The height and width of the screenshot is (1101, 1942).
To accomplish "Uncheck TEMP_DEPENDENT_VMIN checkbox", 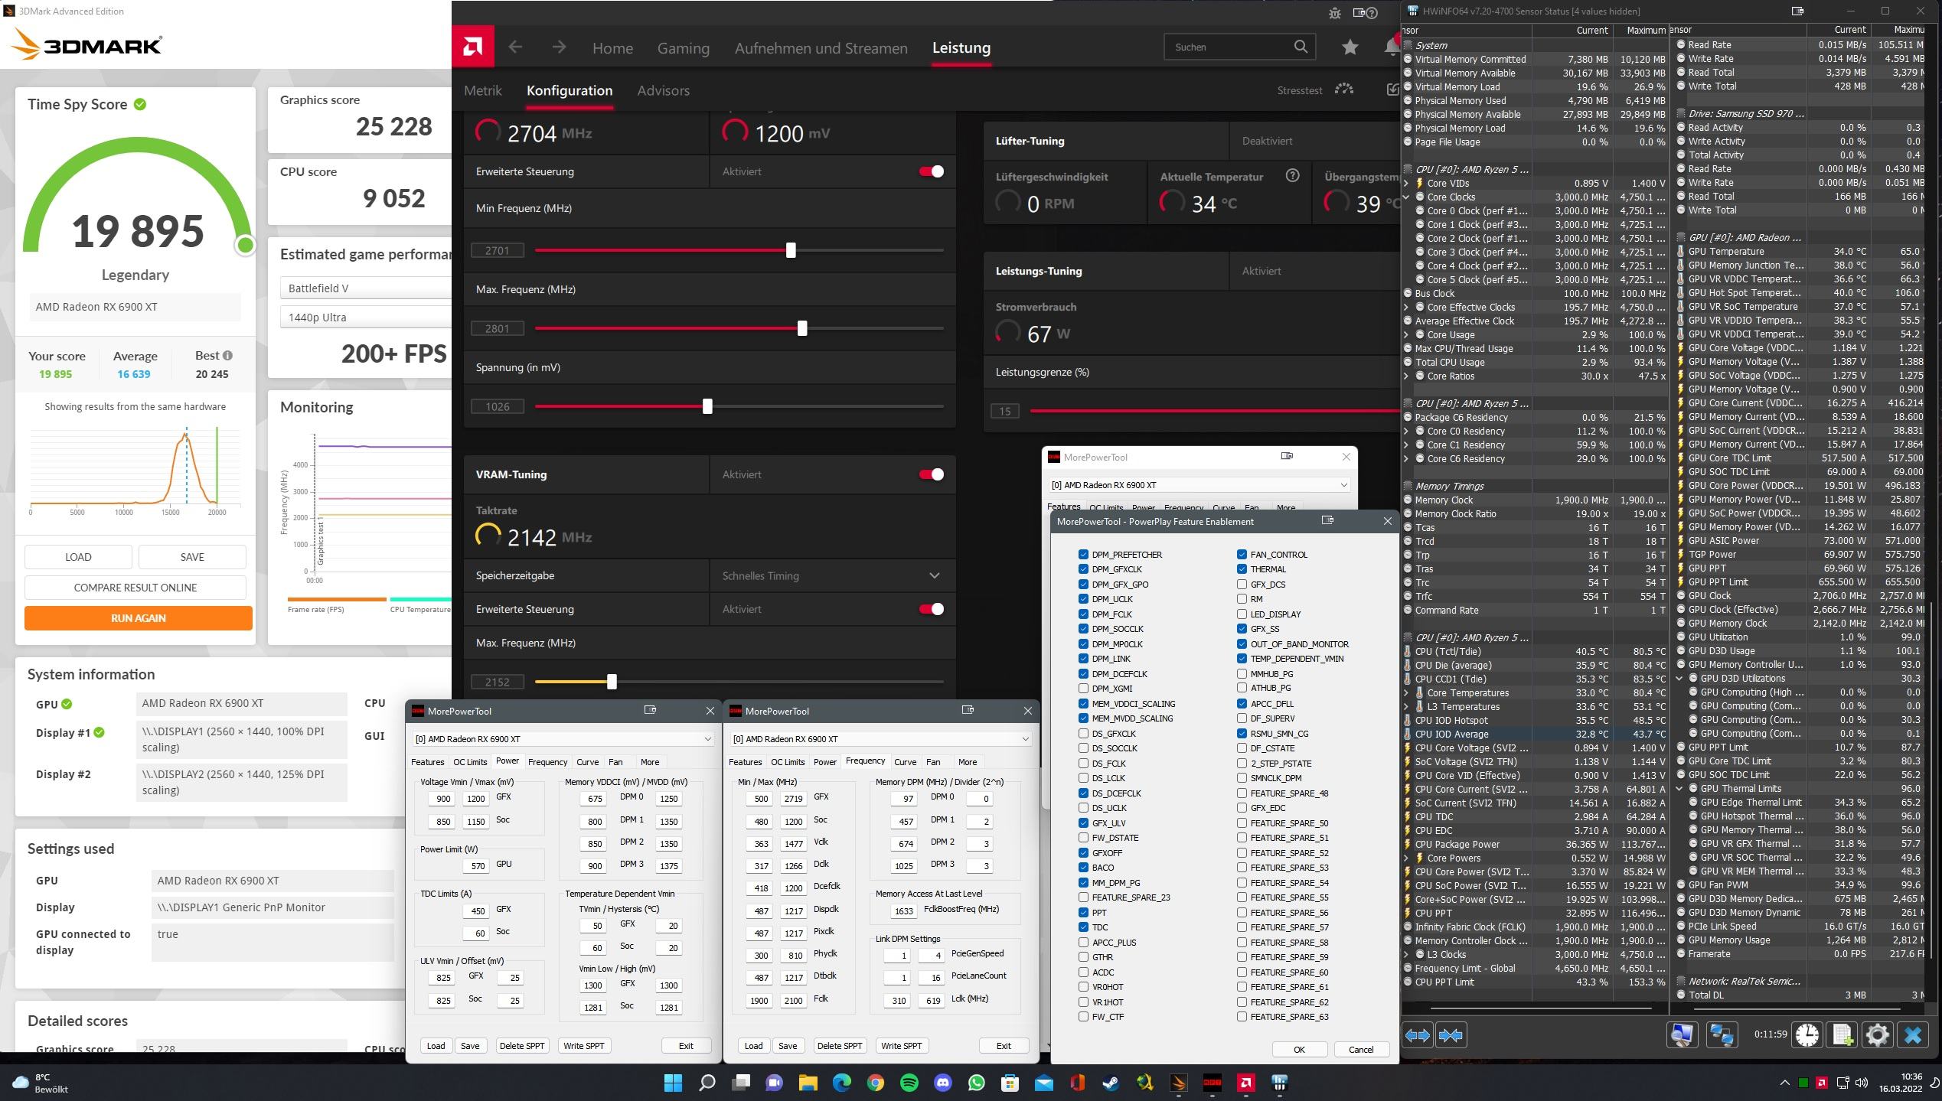I will (1242, 658).
